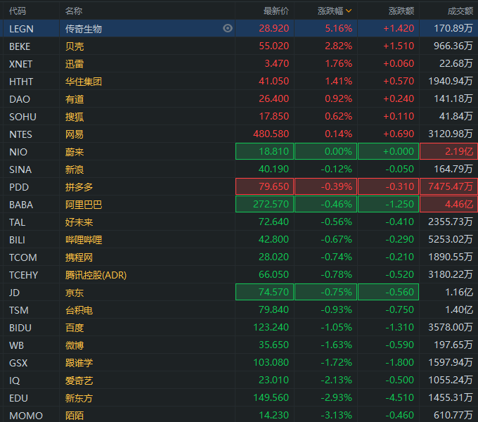Click the 名称 column header

click(x=74, y=11)
